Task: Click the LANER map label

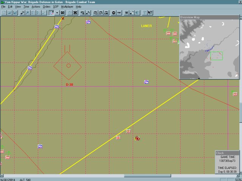Action: coord(146,26)
